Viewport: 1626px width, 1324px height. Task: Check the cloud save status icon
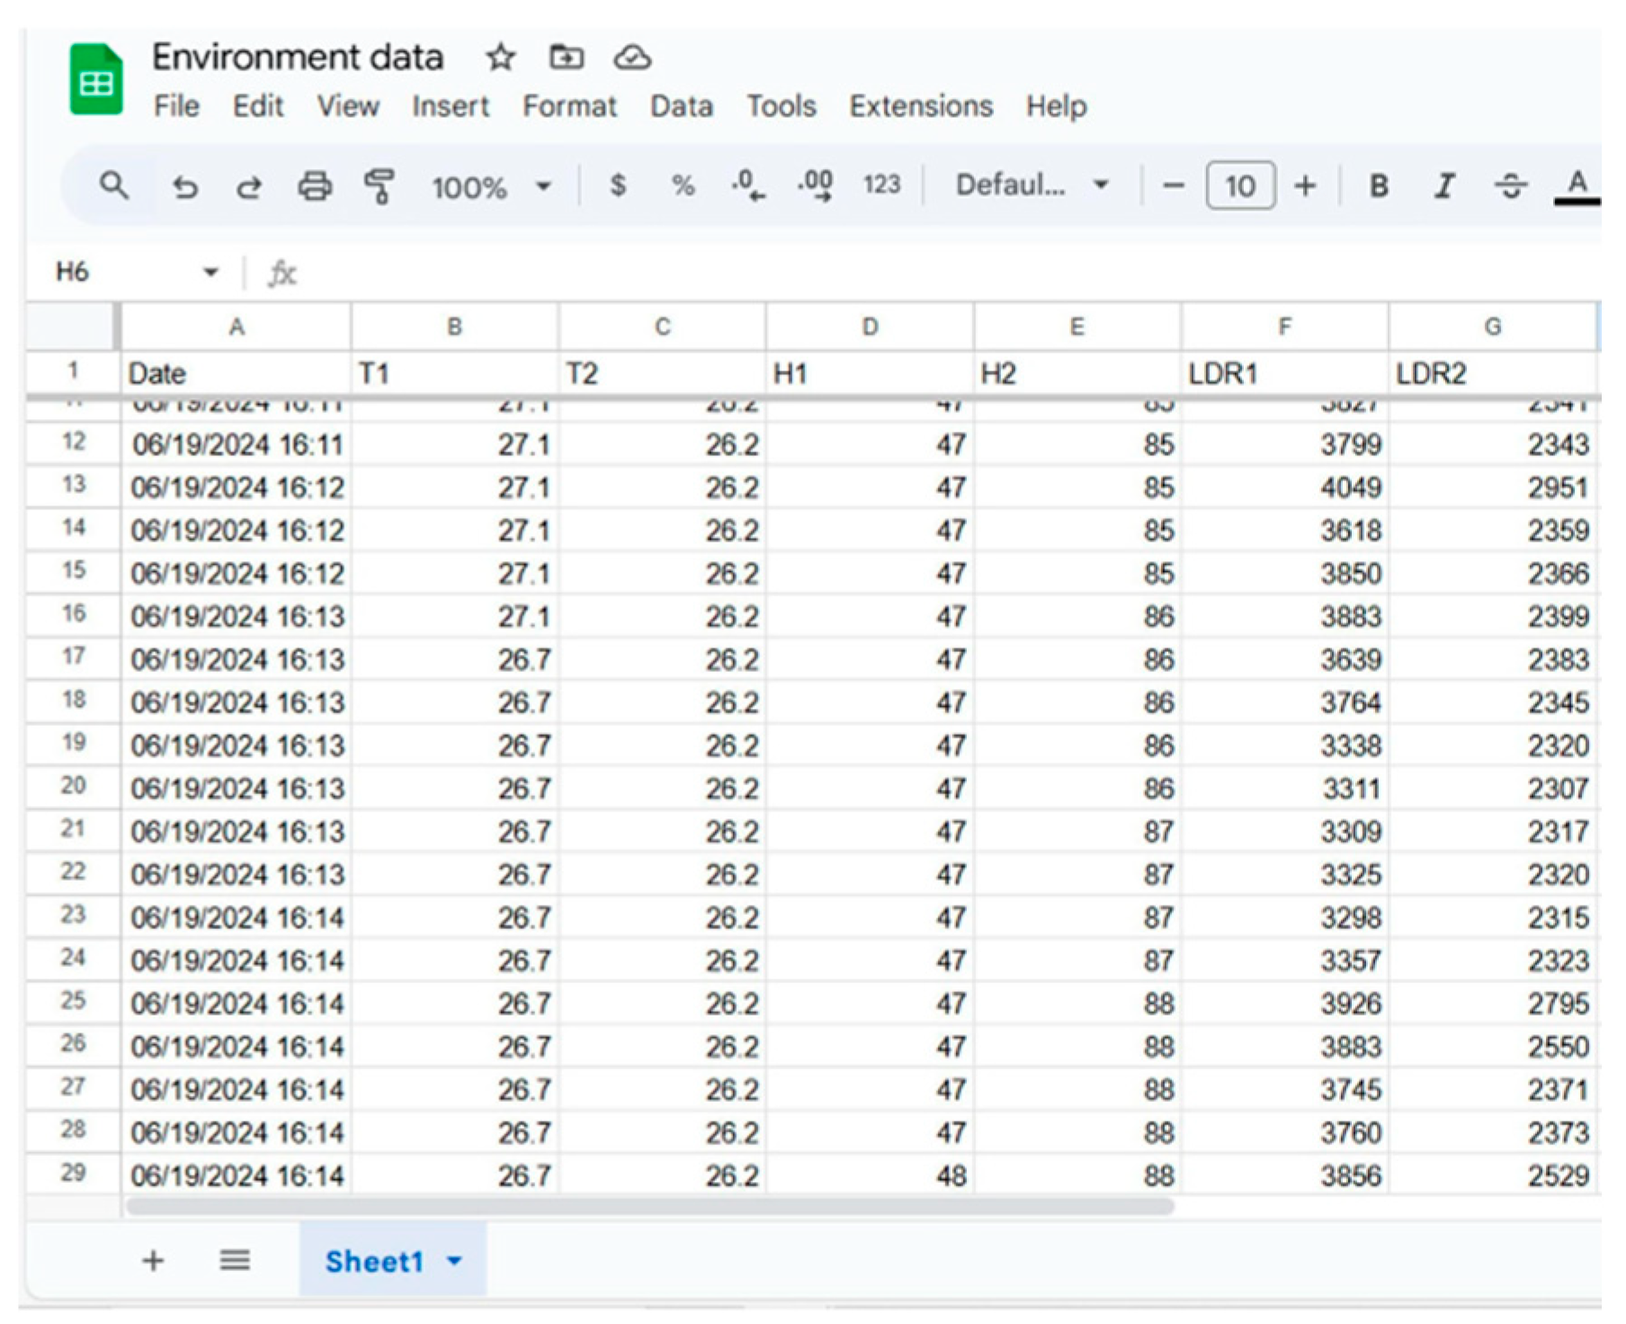pyautogui.click(x=632, y=58)
